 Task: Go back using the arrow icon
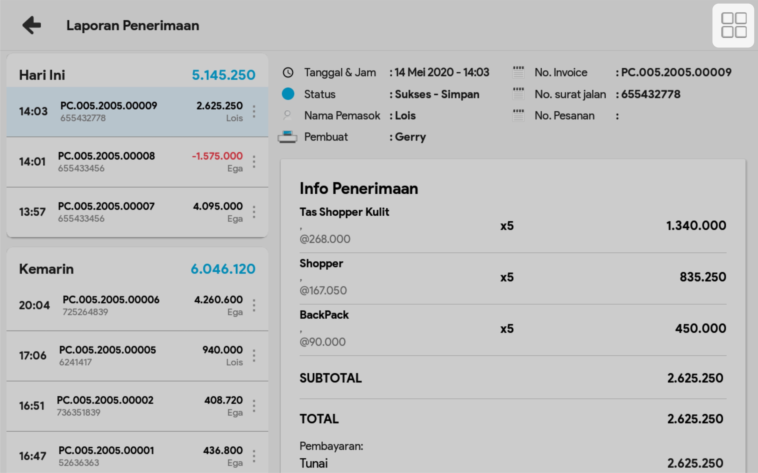click(32, 25)
